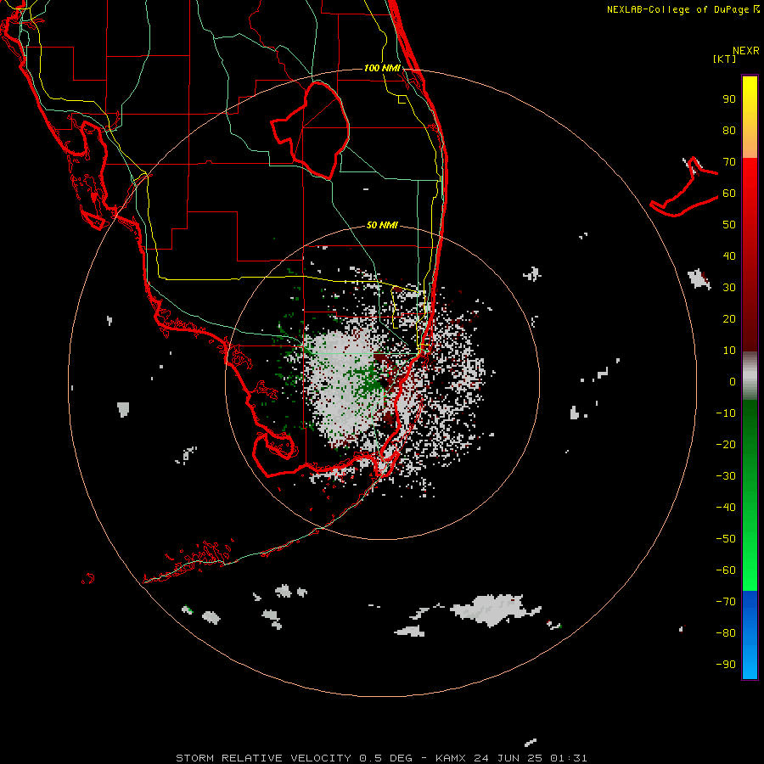Click the 60 value on the velocity scale
The image size is (764, 764).
coord(729,194)
